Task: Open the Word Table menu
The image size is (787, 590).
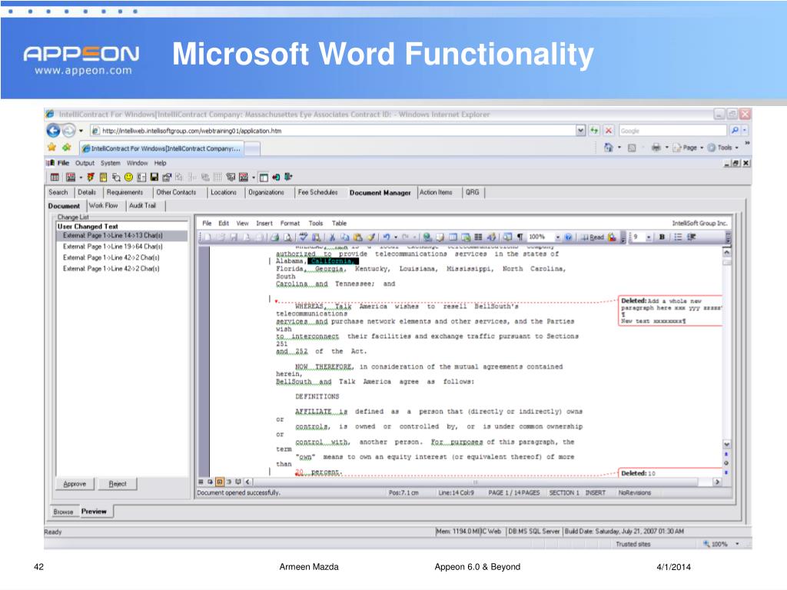Action: coord(339,224)
